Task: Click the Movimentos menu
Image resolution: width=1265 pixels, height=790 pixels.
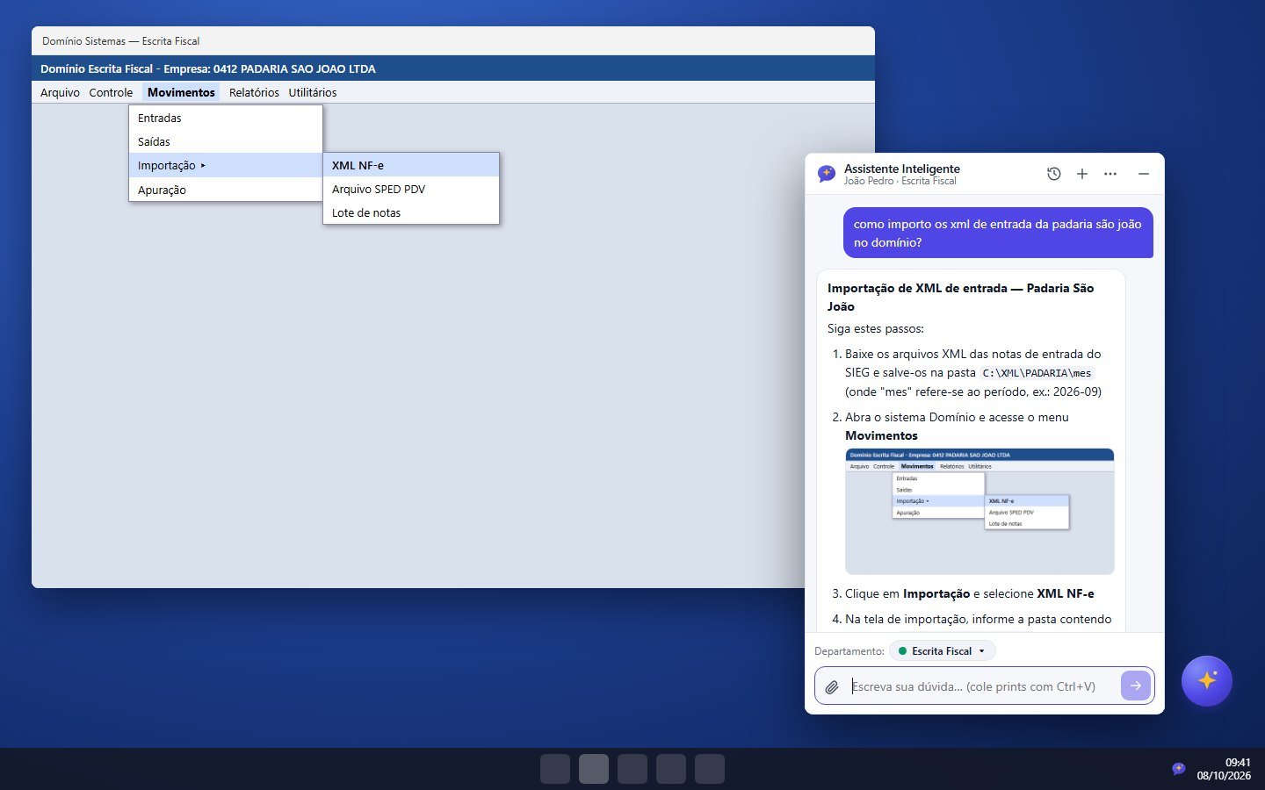Action: pos(181,92)
